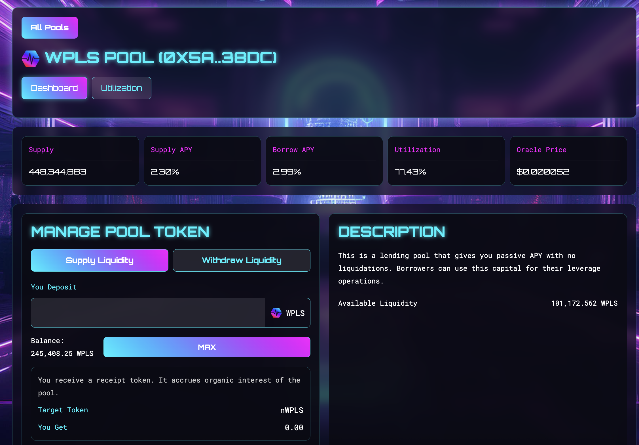The image size is (639, 445).
Task: Select the Dashboard tab
Action: pyautogui.click(x=54, y=88)
